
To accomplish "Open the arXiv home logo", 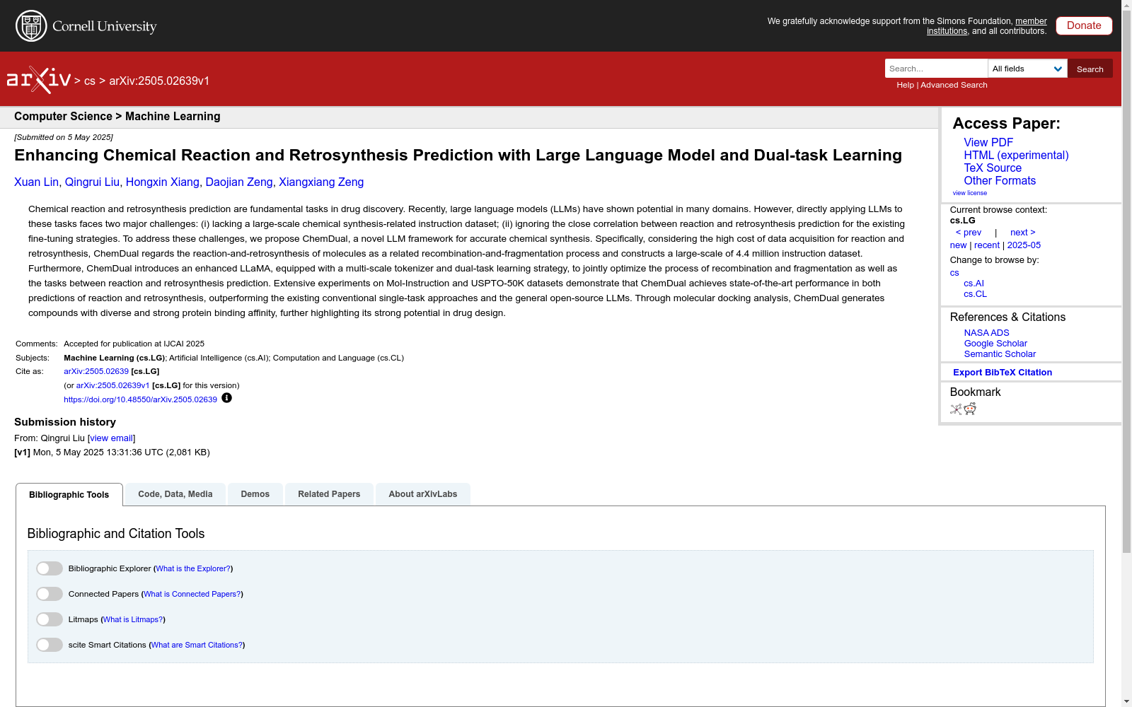I will [39, 80].
